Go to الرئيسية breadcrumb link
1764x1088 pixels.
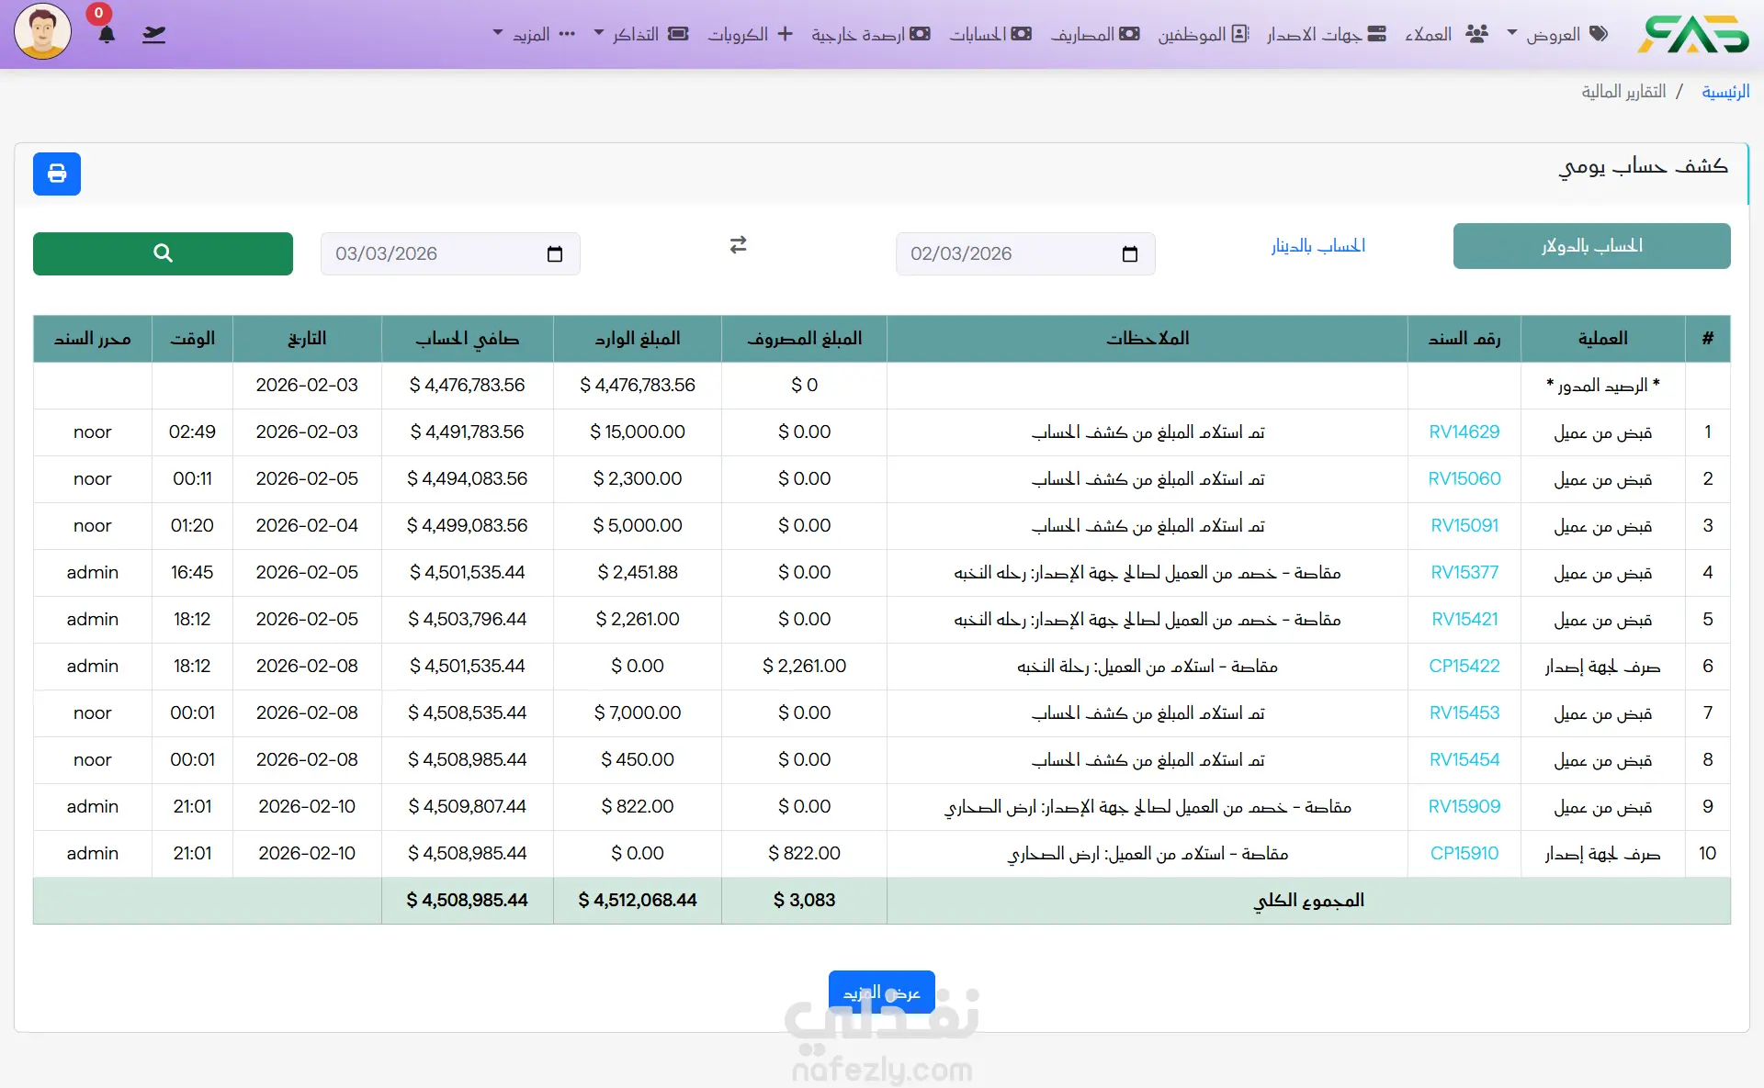click(1724, 92)
